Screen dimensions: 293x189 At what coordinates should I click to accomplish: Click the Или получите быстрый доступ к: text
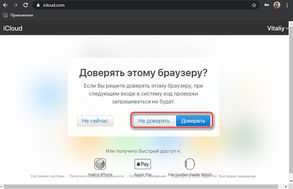click(x=143, y=151)
